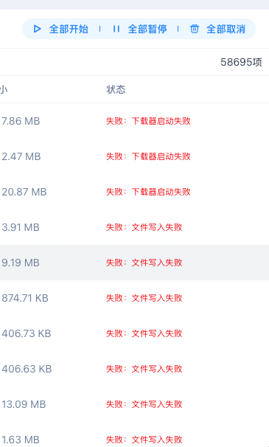Select the row sized 13.09 MB

click(134, 404)
